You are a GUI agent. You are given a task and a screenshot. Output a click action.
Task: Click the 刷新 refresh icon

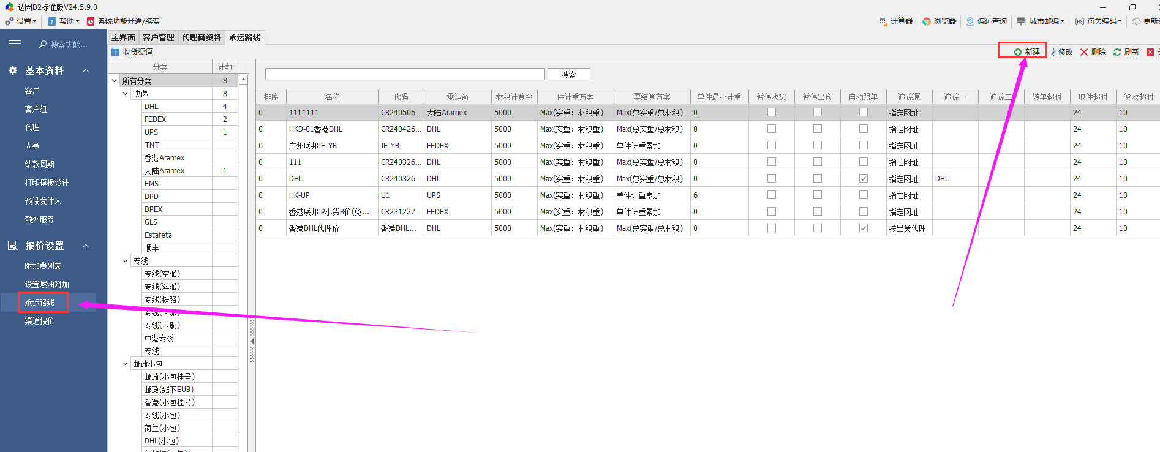click(1118, 52)
